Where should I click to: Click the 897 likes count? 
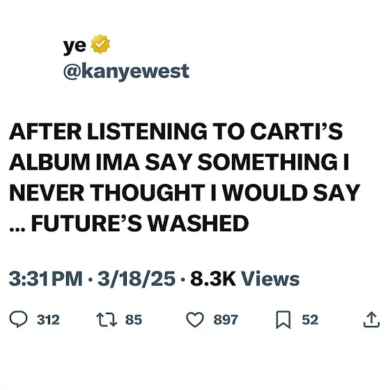tap(226, 320)
